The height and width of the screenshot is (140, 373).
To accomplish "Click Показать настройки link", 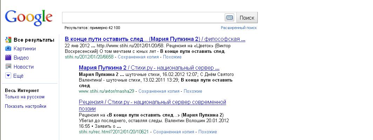I will [x=26, y=106].
